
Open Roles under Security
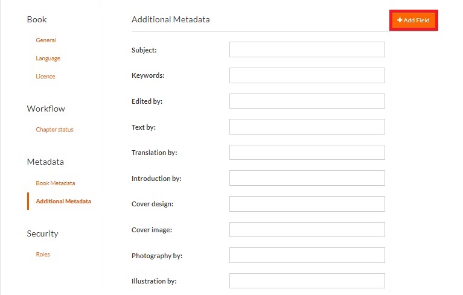tap(43, 255)
